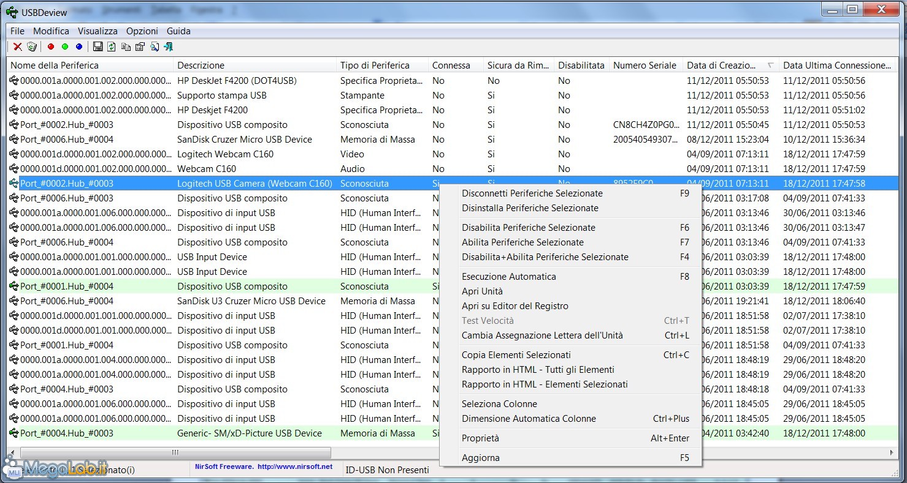This screenshot has height=483, width=907.
Task: Click USB icon of Logitech Webcam C160 row
Action: coord(14,154)
